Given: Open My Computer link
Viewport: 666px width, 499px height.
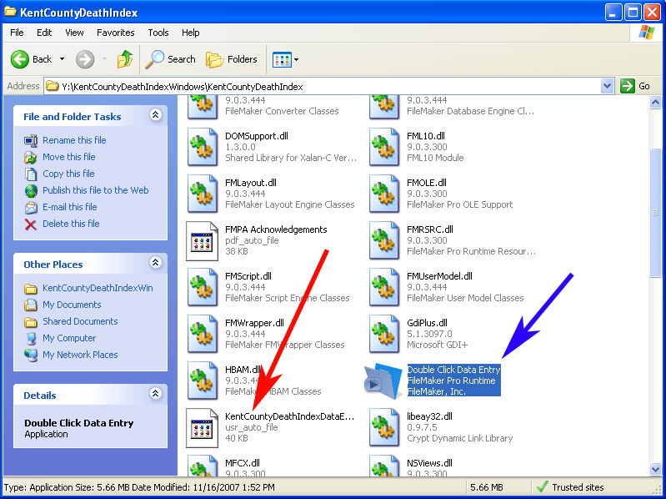Looking at the screenshot, I should (x=69, y=338).
